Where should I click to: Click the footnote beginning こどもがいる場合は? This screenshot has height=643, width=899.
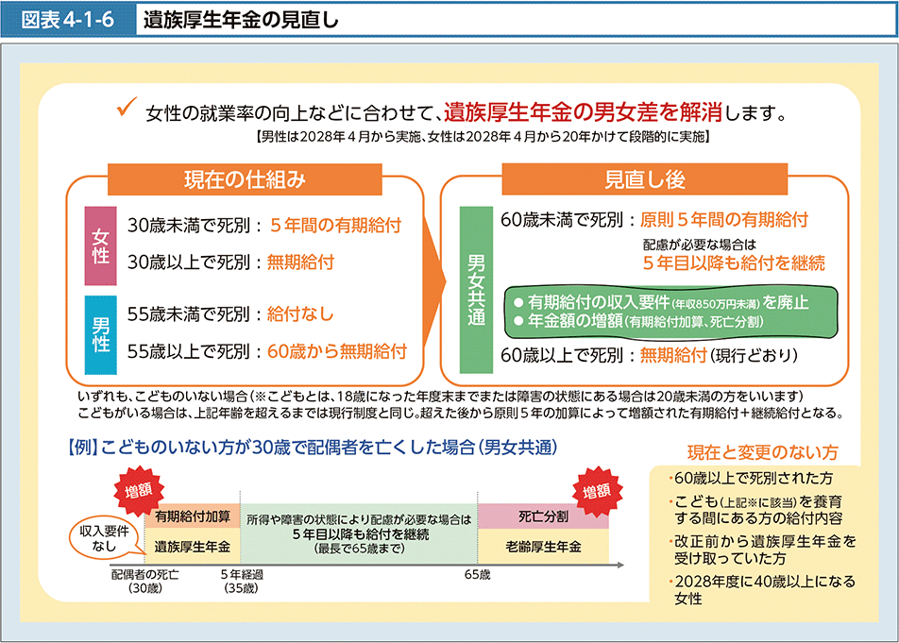coord(461,413)
